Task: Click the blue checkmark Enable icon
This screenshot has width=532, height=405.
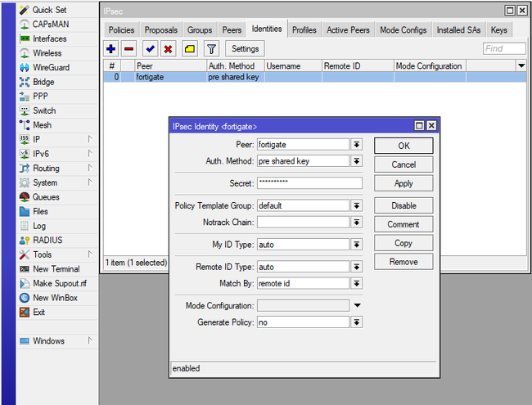Action: point(150,49)
